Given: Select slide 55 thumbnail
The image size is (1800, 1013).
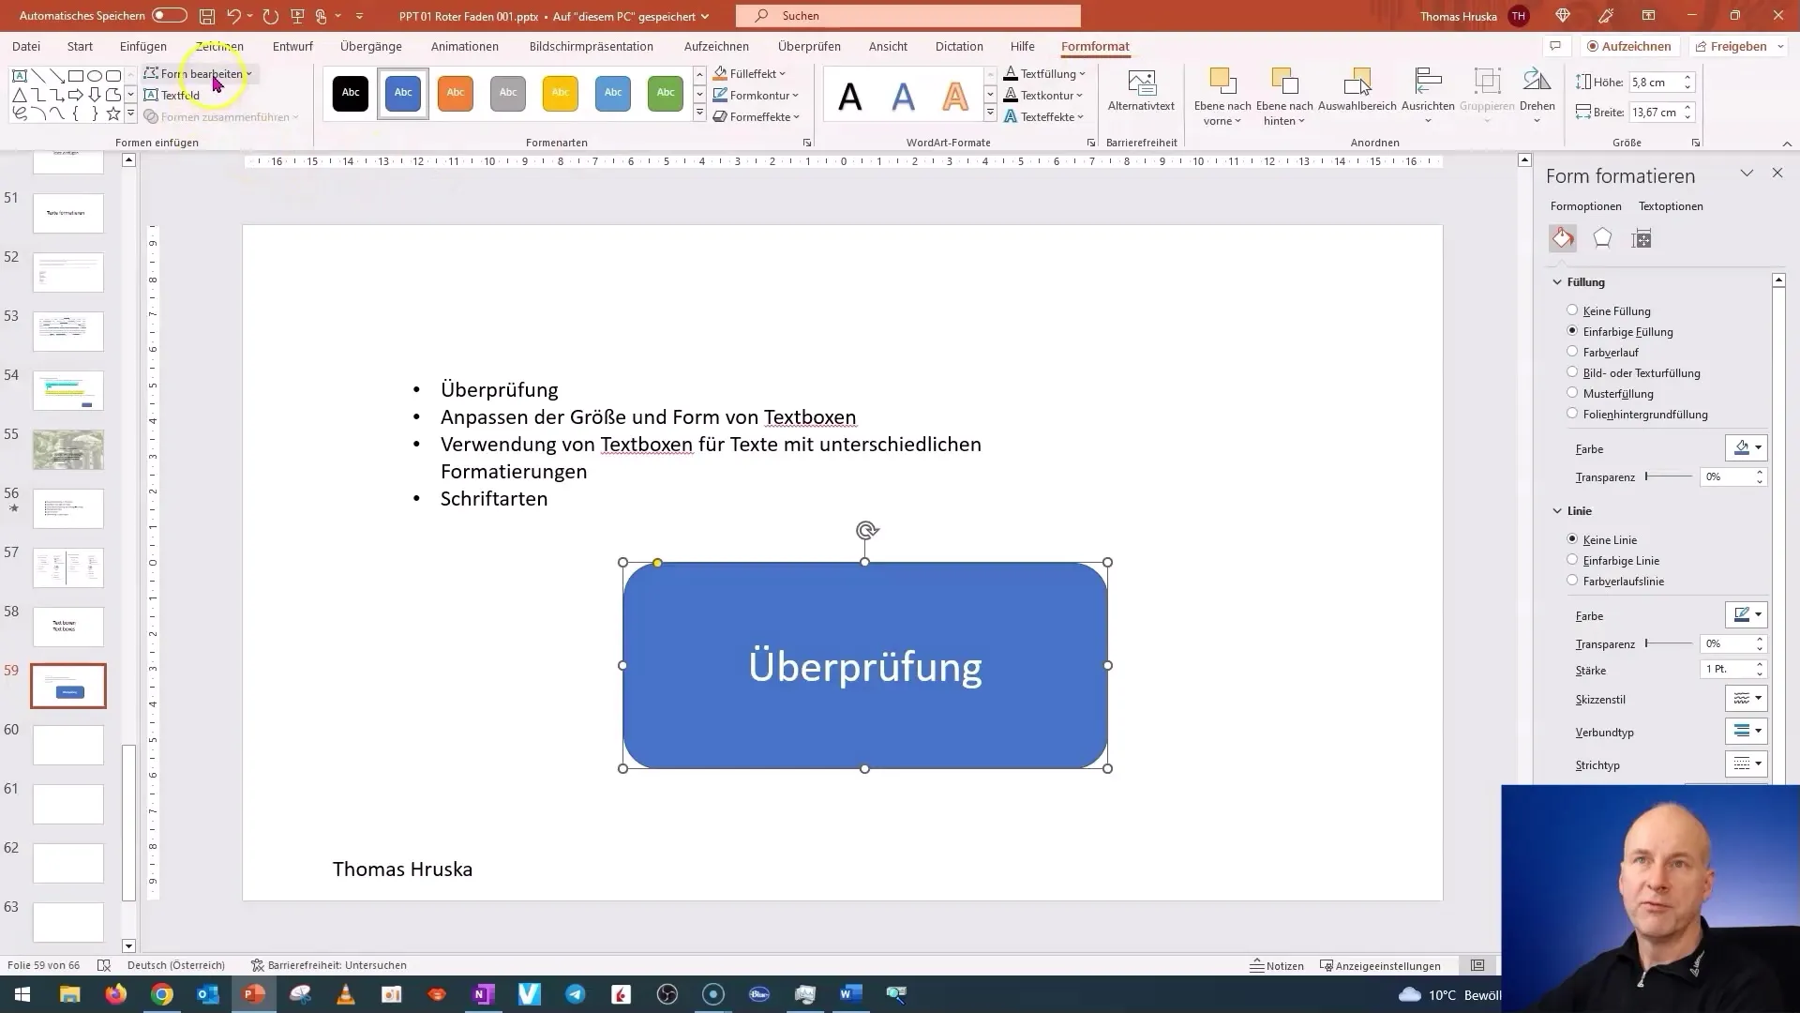Looking at the screenshot, I should (68, 449).
